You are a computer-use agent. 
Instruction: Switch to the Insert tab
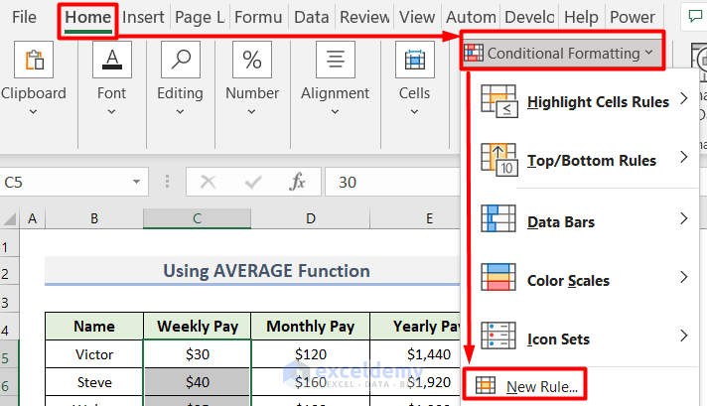coord(143,17)
